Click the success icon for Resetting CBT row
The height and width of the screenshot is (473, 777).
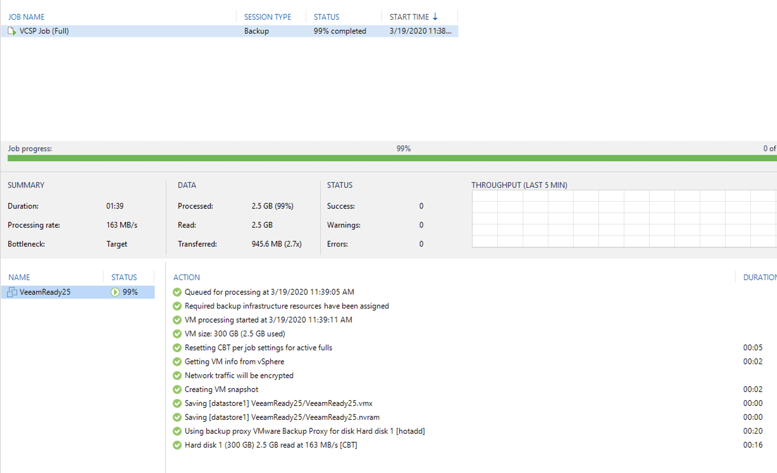pyautogui.click(x=177, y=347)
